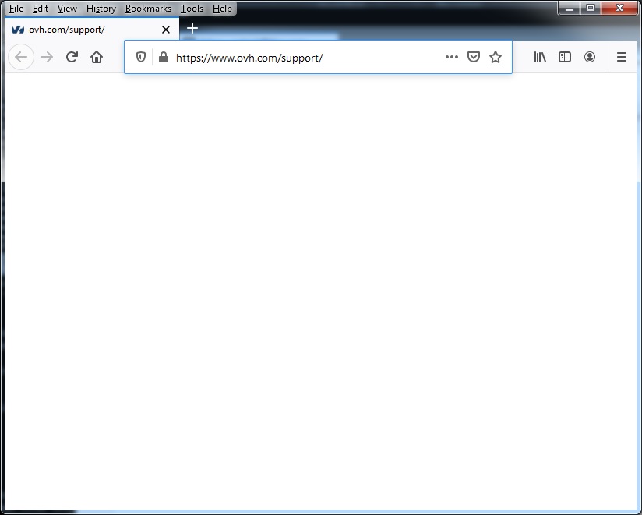Open the Edit menu

[x=41, y=9]
